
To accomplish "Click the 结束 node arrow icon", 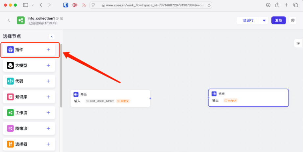I will [214, 94].
